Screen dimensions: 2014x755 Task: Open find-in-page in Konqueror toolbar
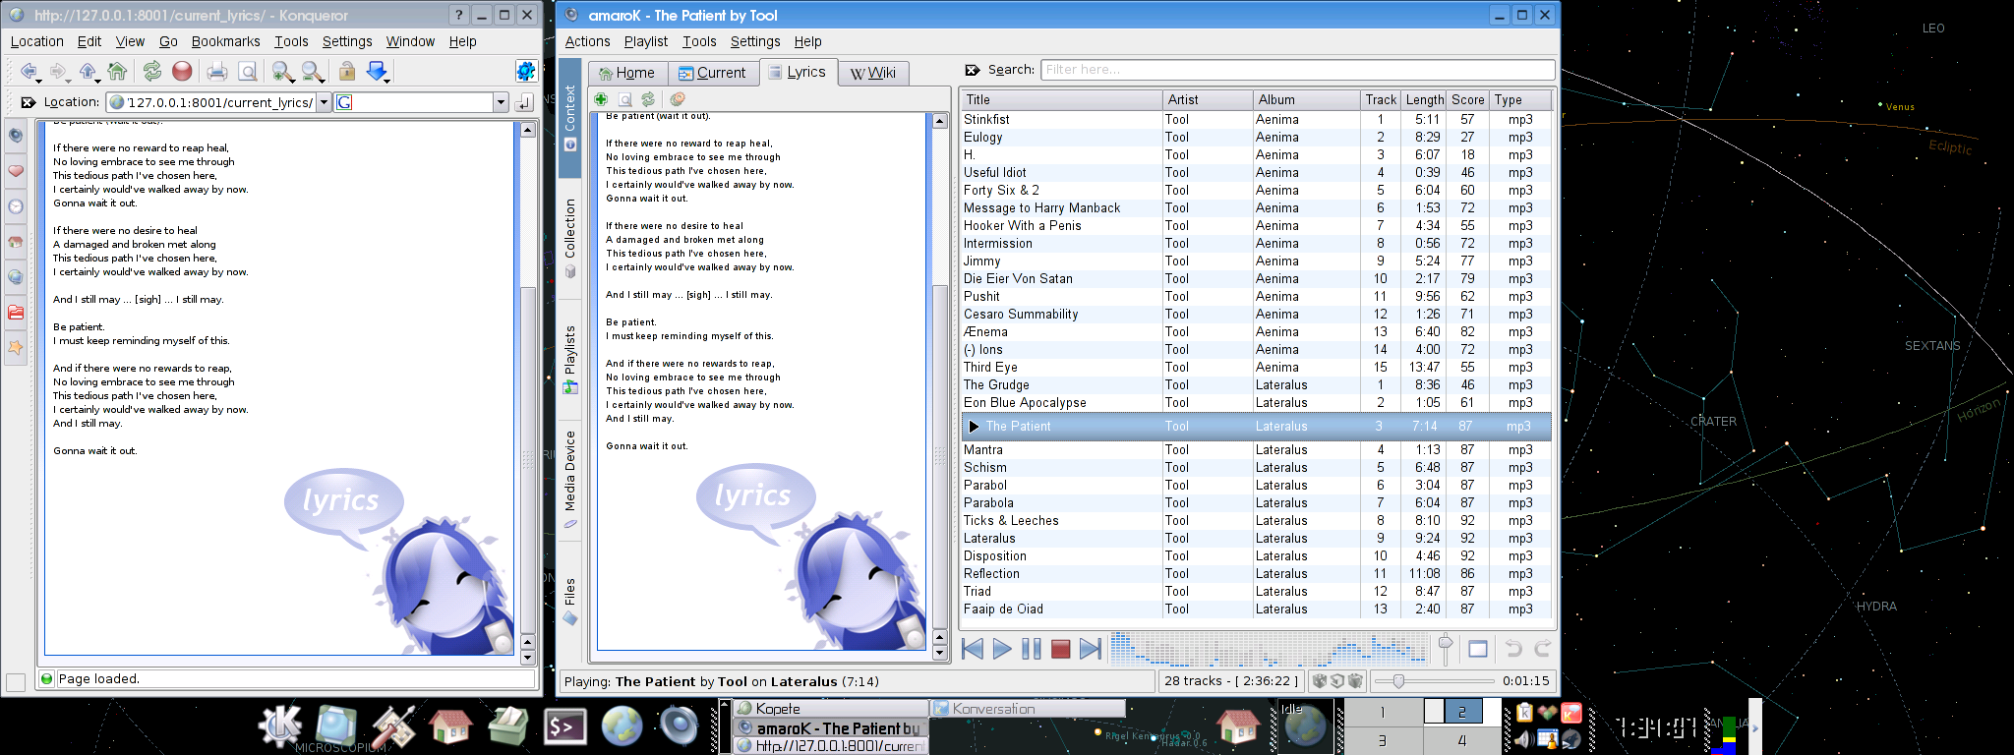point(248,71)
